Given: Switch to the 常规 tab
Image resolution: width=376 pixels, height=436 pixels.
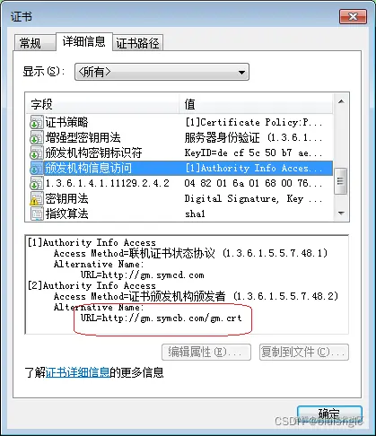Looking at the screenshot, I should pyautogui.click(x=30, y=43).
